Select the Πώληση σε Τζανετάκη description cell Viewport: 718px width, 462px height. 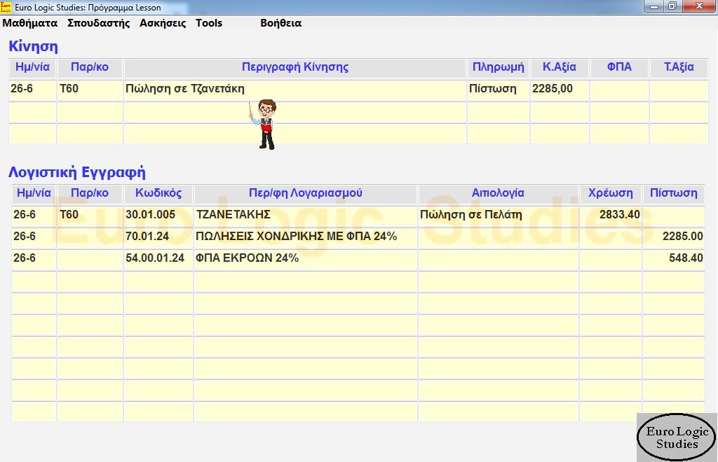tap(294, 90)
